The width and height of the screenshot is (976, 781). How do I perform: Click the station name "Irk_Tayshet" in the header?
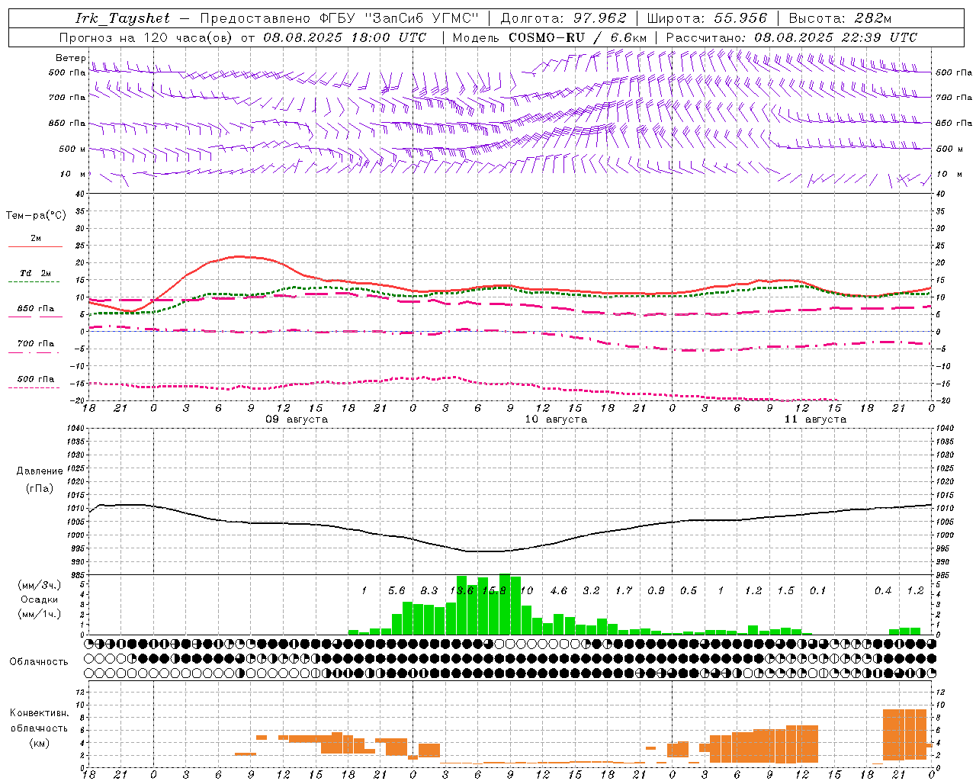click(x=123, y=18)
